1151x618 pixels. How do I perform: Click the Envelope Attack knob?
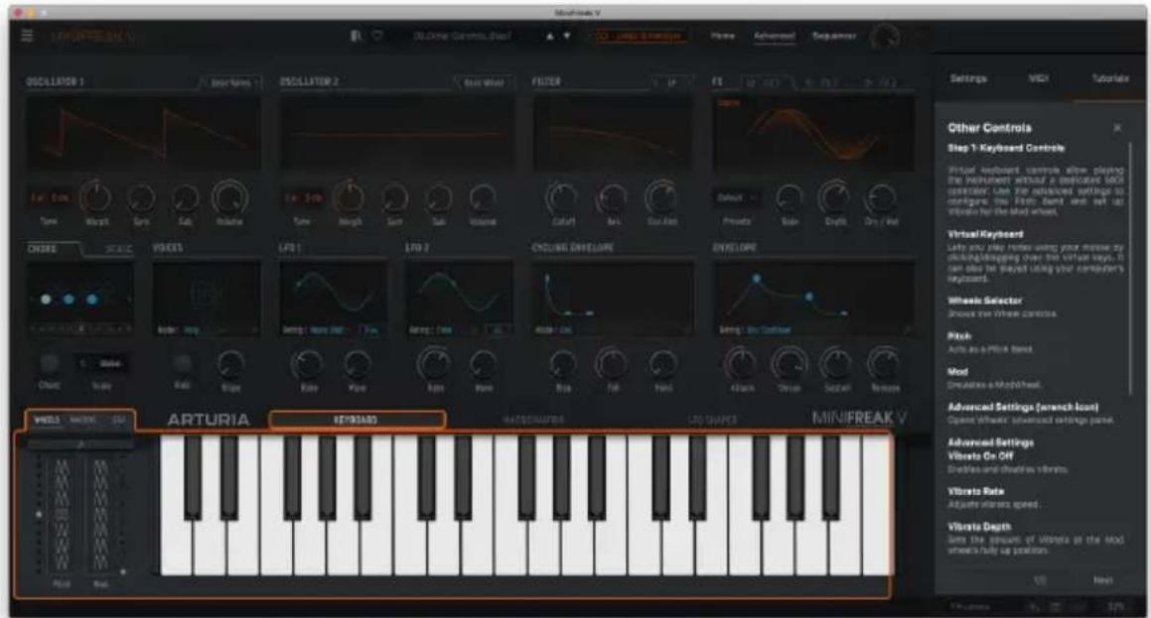(x=741, y=364)
